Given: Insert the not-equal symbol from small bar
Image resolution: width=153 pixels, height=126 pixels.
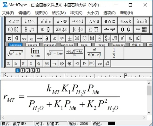Looking at the screenshot, I should pyautogui.click(x=62, y=38).
